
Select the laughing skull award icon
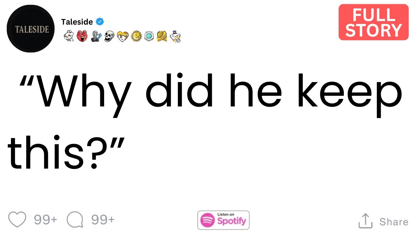click(x=110, y=37)
